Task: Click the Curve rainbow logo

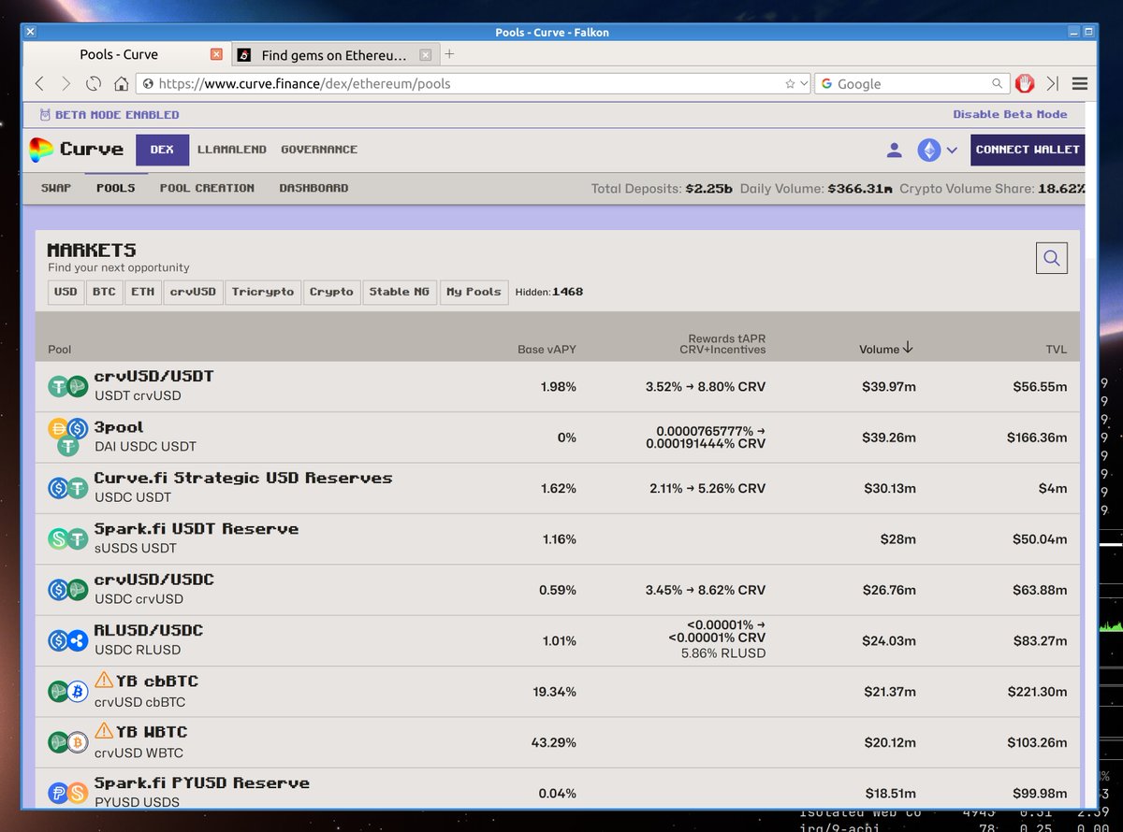Action: coord(41,150)
